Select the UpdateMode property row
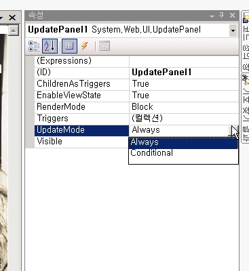Image resolution: width=249 pixels, height=271 pixels. click(x=81, y=130)
